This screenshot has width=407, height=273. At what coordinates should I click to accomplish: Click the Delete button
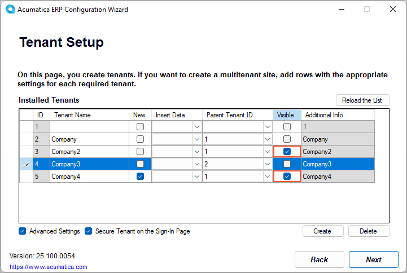click(x=369, y=231)
